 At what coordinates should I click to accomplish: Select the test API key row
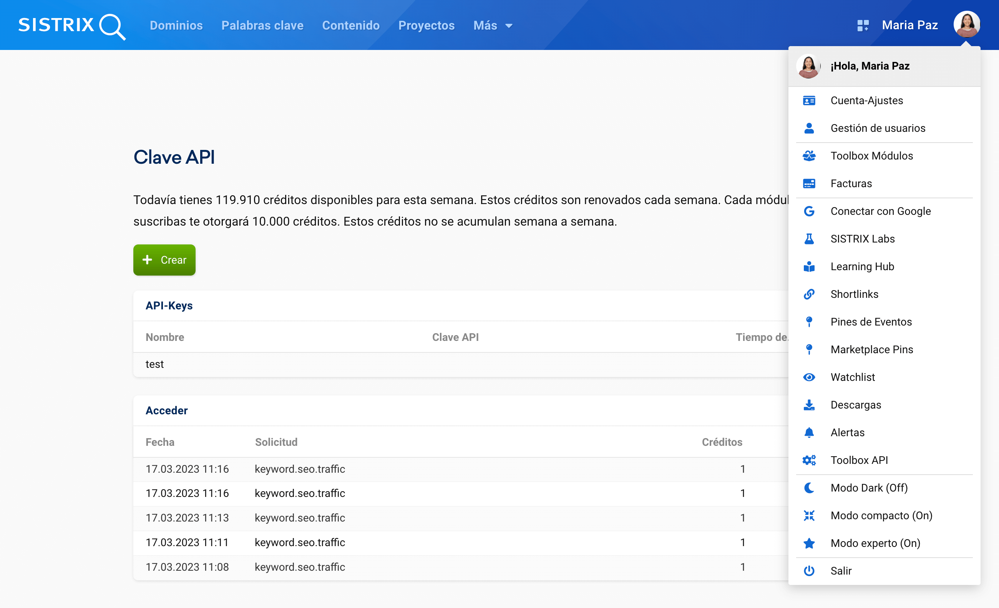154,364
